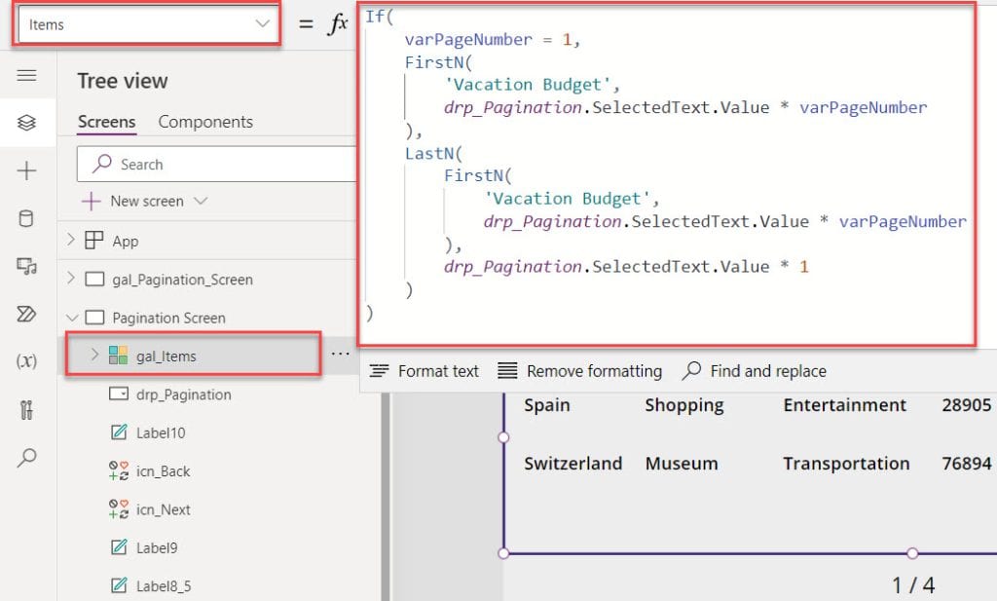Toggle the hamburger navigation menu
The width and height of the screenshot is (997, 601).
[26, 76]
